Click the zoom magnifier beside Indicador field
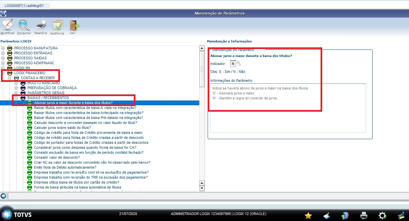This screenshot has width=409, height=221. click(x=239, y=64)
